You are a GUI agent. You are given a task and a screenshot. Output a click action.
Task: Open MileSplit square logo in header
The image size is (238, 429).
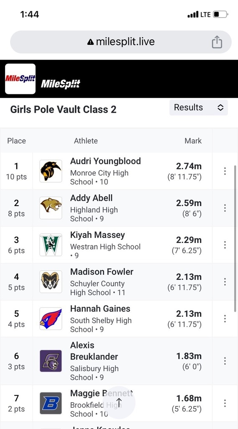pyautogui.click(x=20, y=79)
